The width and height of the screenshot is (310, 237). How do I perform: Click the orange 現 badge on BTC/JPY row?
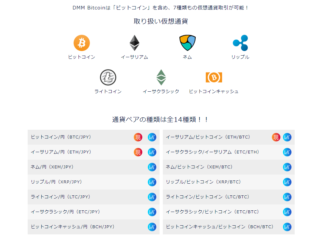(x=138, y=137)
